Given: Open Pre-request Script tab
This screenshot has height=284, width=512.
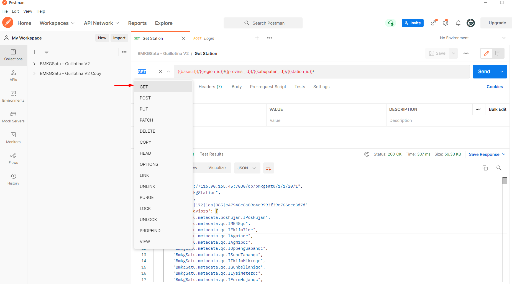Looking at the screenshot, I should pos(268,87).
